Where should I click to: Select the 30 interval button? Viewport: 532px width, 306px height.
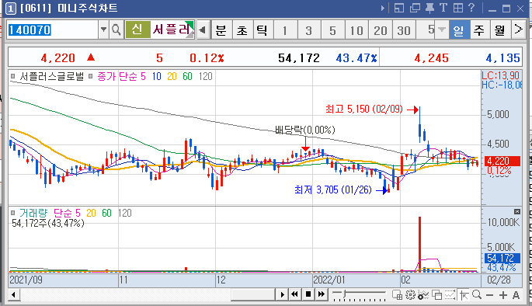(404, 30)
